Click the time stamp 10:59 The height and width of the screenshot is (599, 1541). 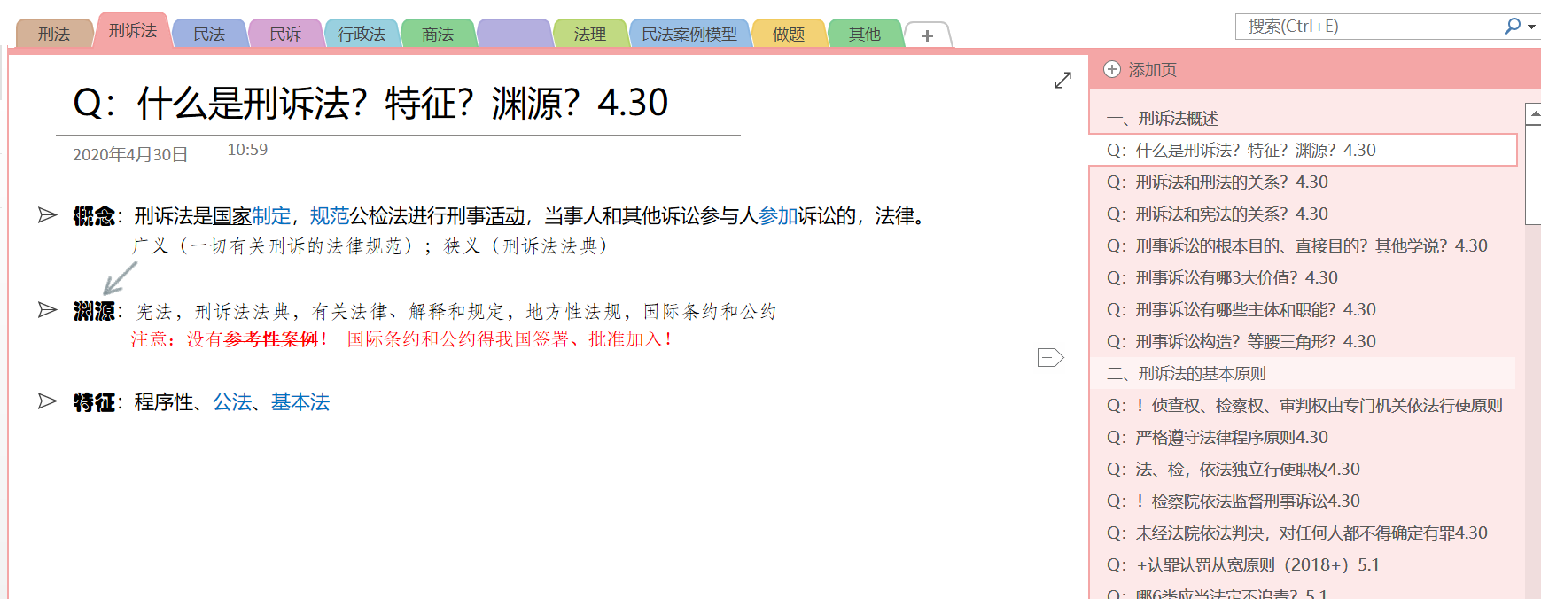pos(247,150)
